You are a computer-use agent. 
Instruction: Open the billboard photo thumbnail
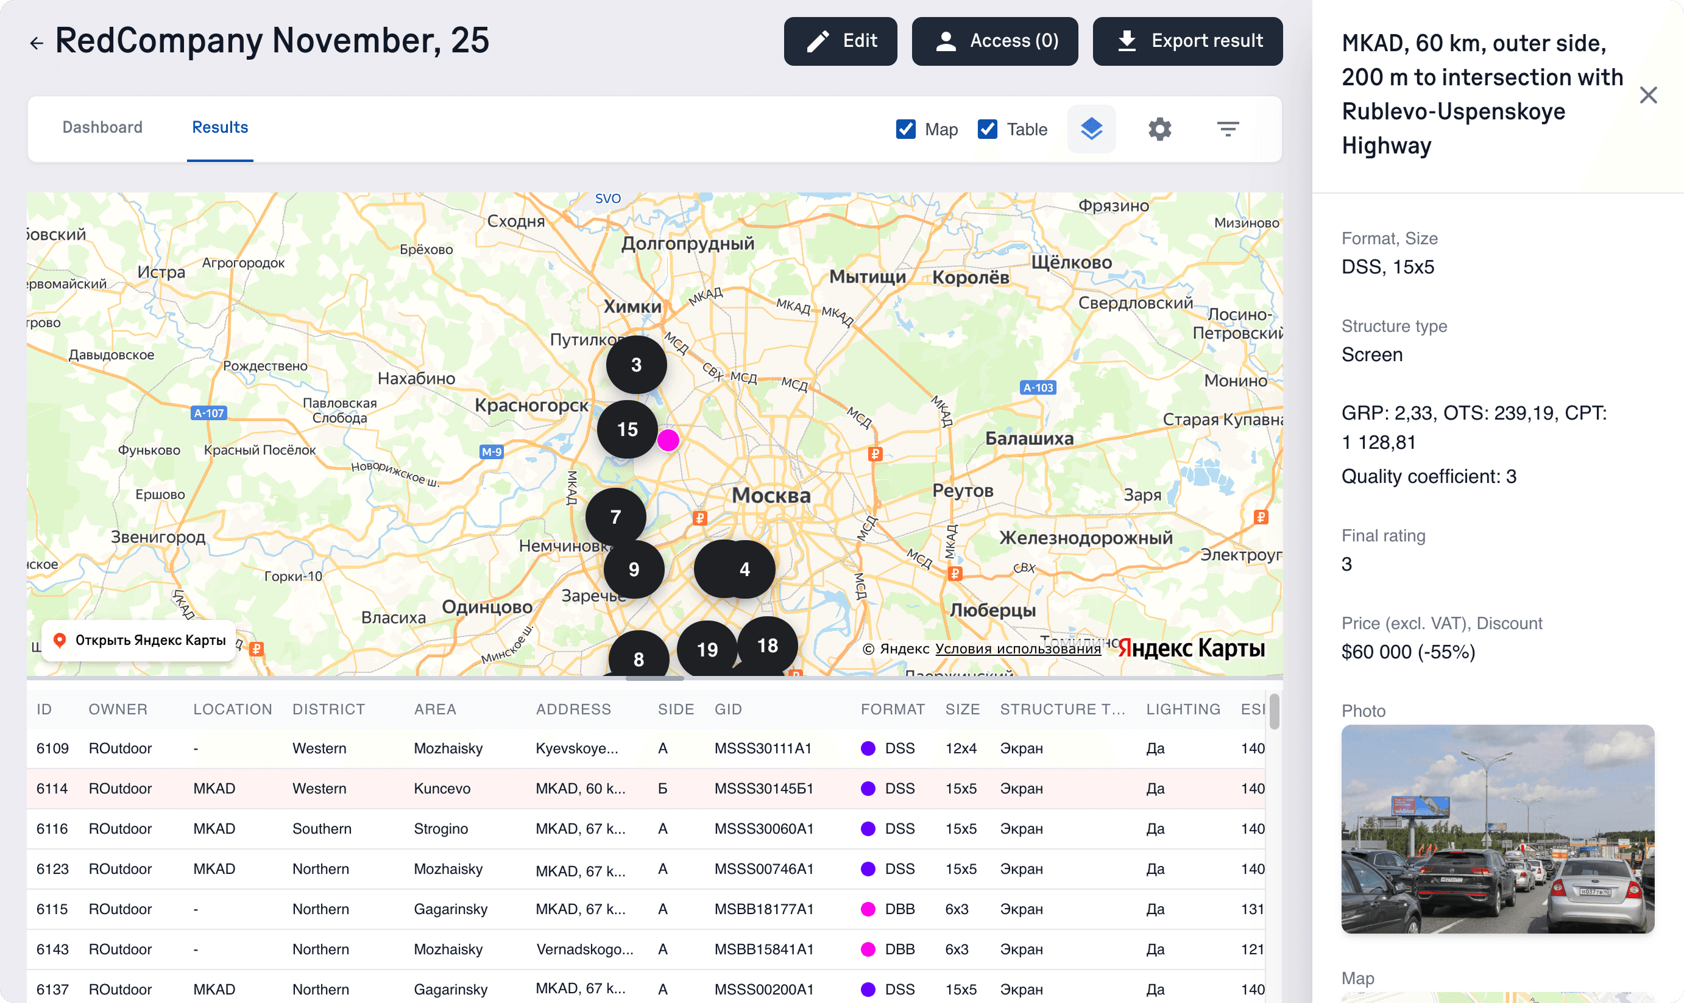pyautogui.click(x=1498, y=829)
